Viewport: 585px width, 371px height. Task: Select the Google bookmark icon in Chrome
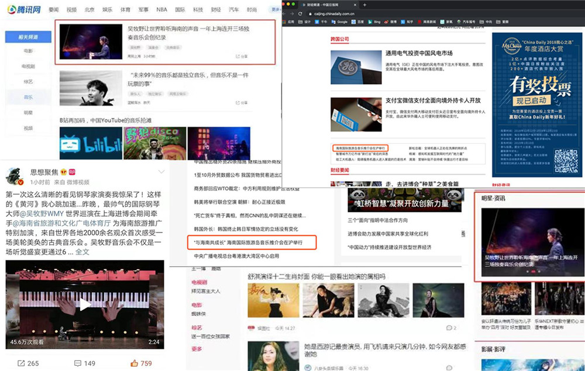point(332,22)
